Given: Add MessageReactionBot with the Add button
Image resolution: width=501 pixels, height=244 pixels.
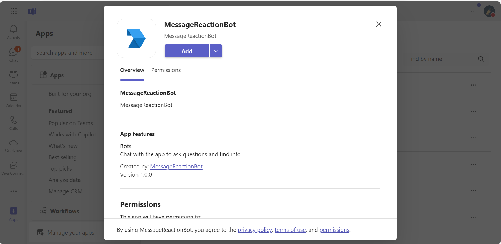Looking at the screenshot, I should [x=187, y=51].
